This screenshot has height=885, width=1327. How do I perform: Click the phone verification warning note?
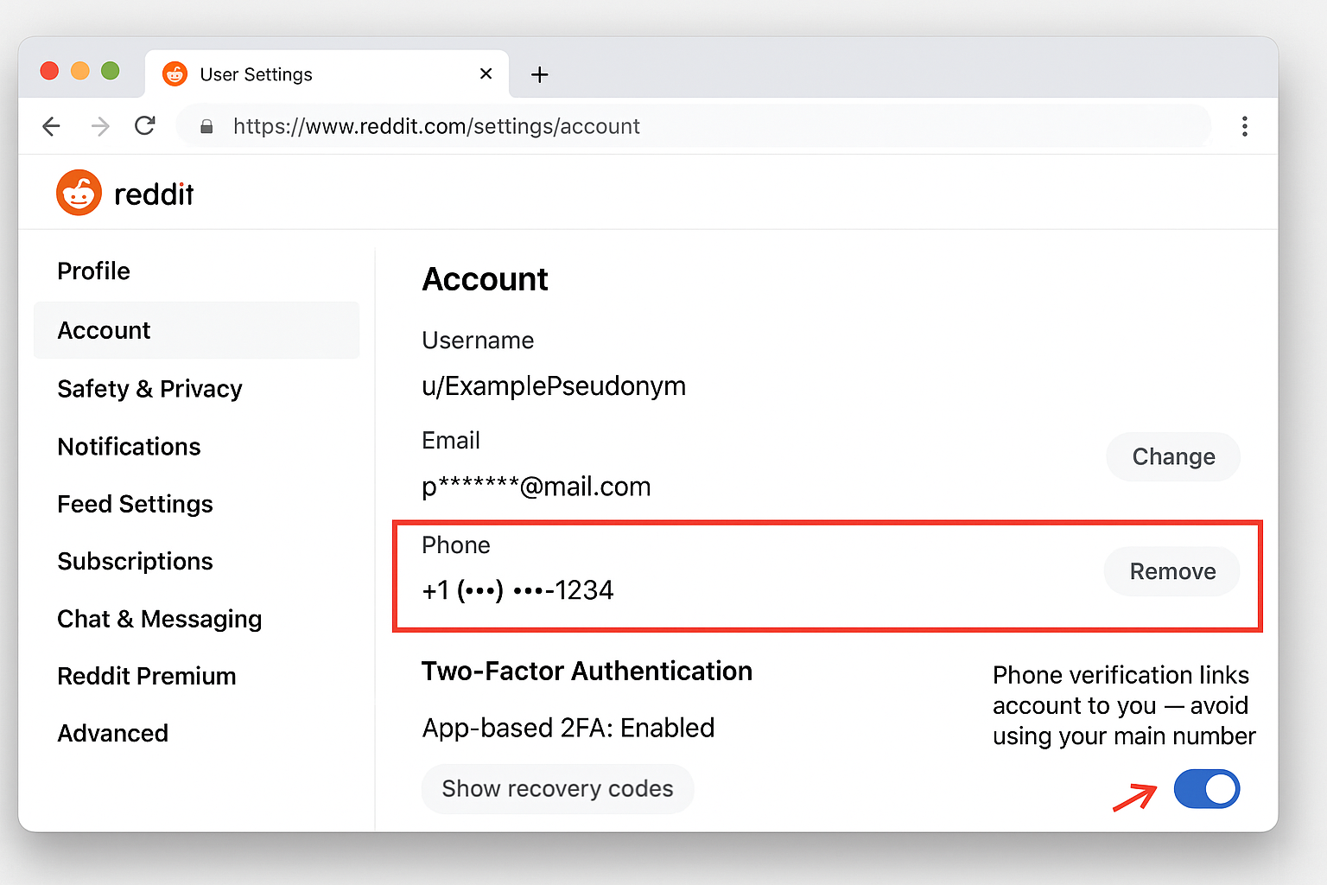[1124, 705]
